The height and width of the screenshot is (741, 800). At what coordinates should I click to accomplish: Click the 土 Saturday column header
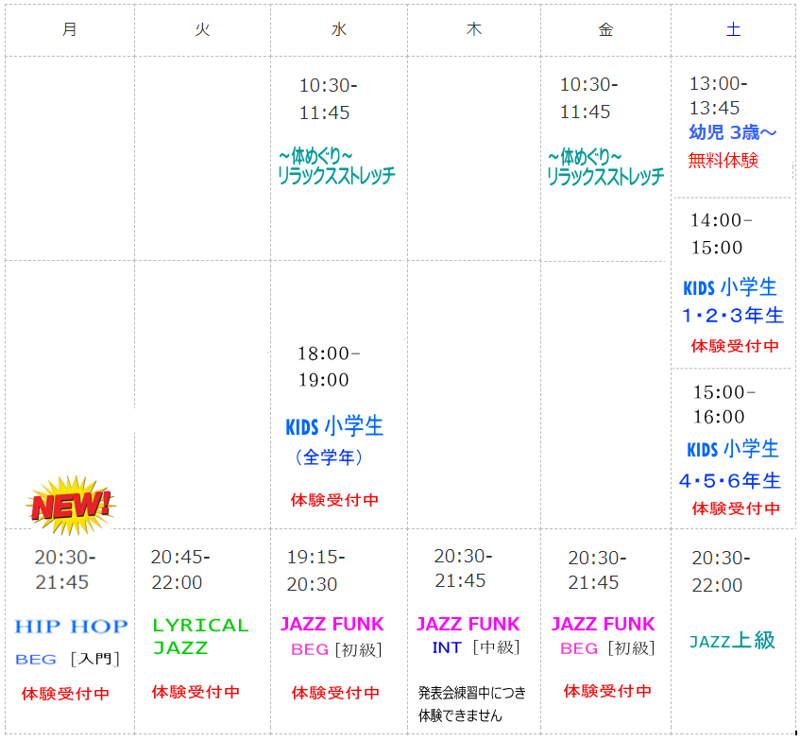point(733,29)
